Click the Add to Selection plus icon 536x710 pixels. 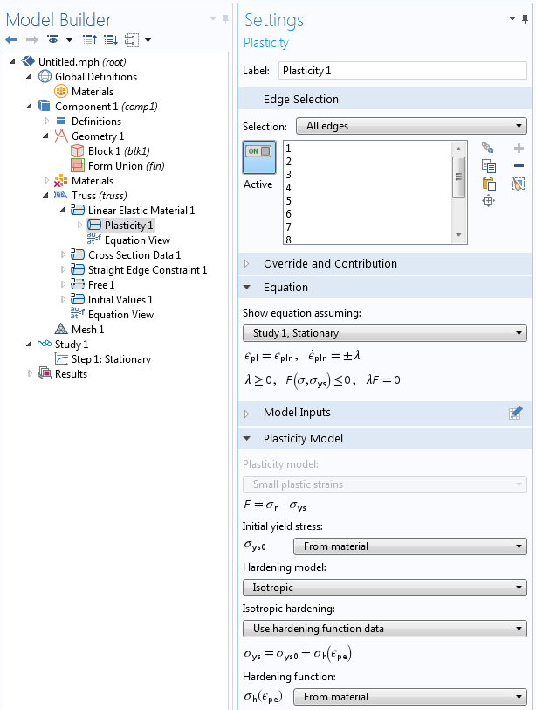pyautogui.click(x=519, y=148)
